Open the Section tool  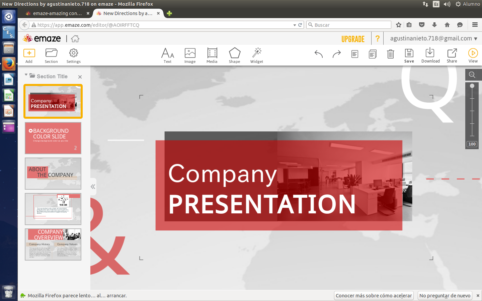51,56
